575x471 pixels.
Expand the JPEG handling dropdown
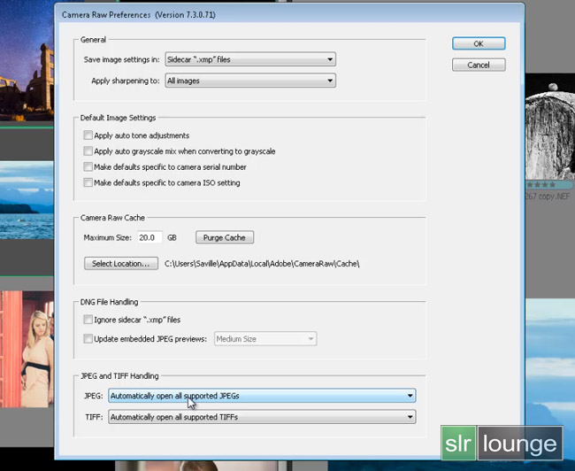click(262, 396)
